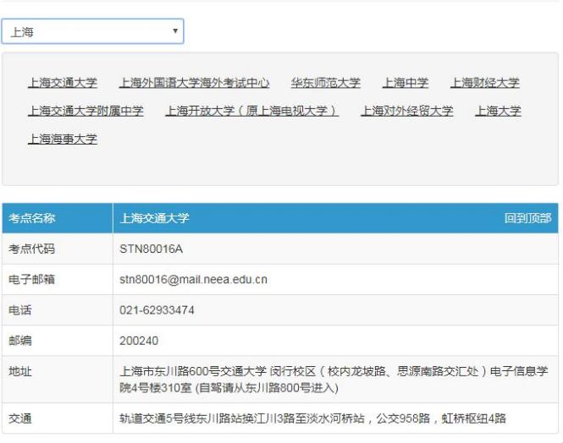Viewport: 563px width, 443px height.
Task: Click the postal code 200240
Action: (139, 341)
